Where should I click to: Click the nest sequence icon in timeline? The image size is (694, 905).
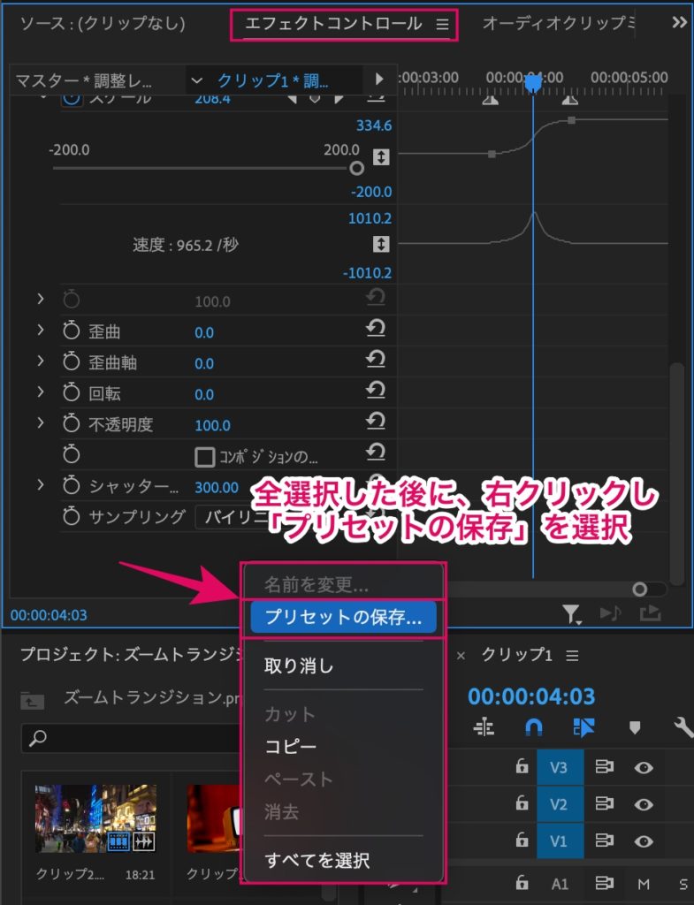[x=484, y=727]
